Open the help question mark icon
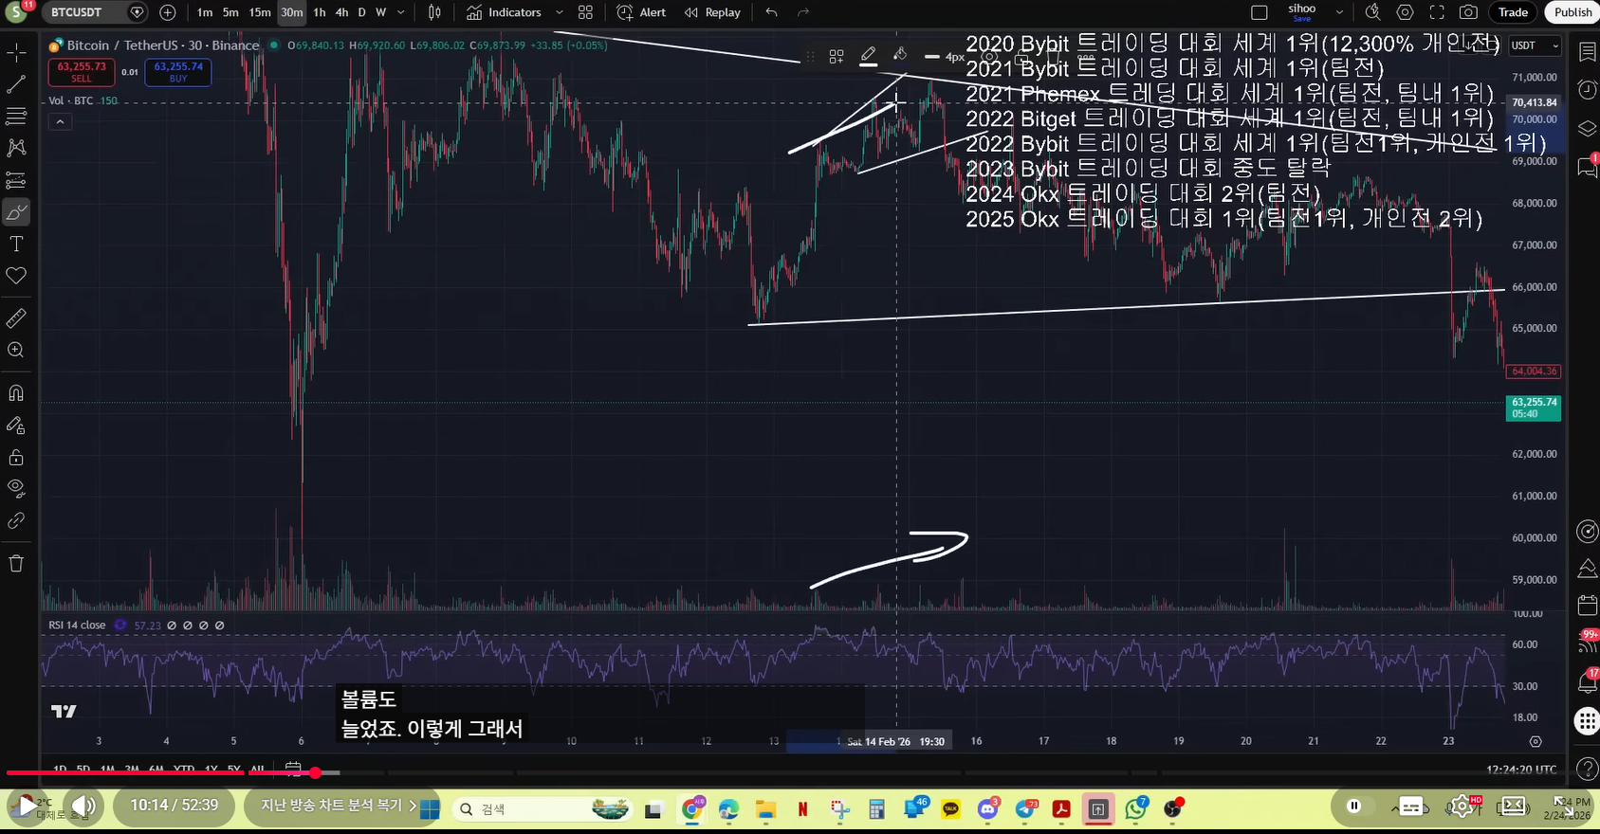Screen dimensions: 1600x834 1587,768
